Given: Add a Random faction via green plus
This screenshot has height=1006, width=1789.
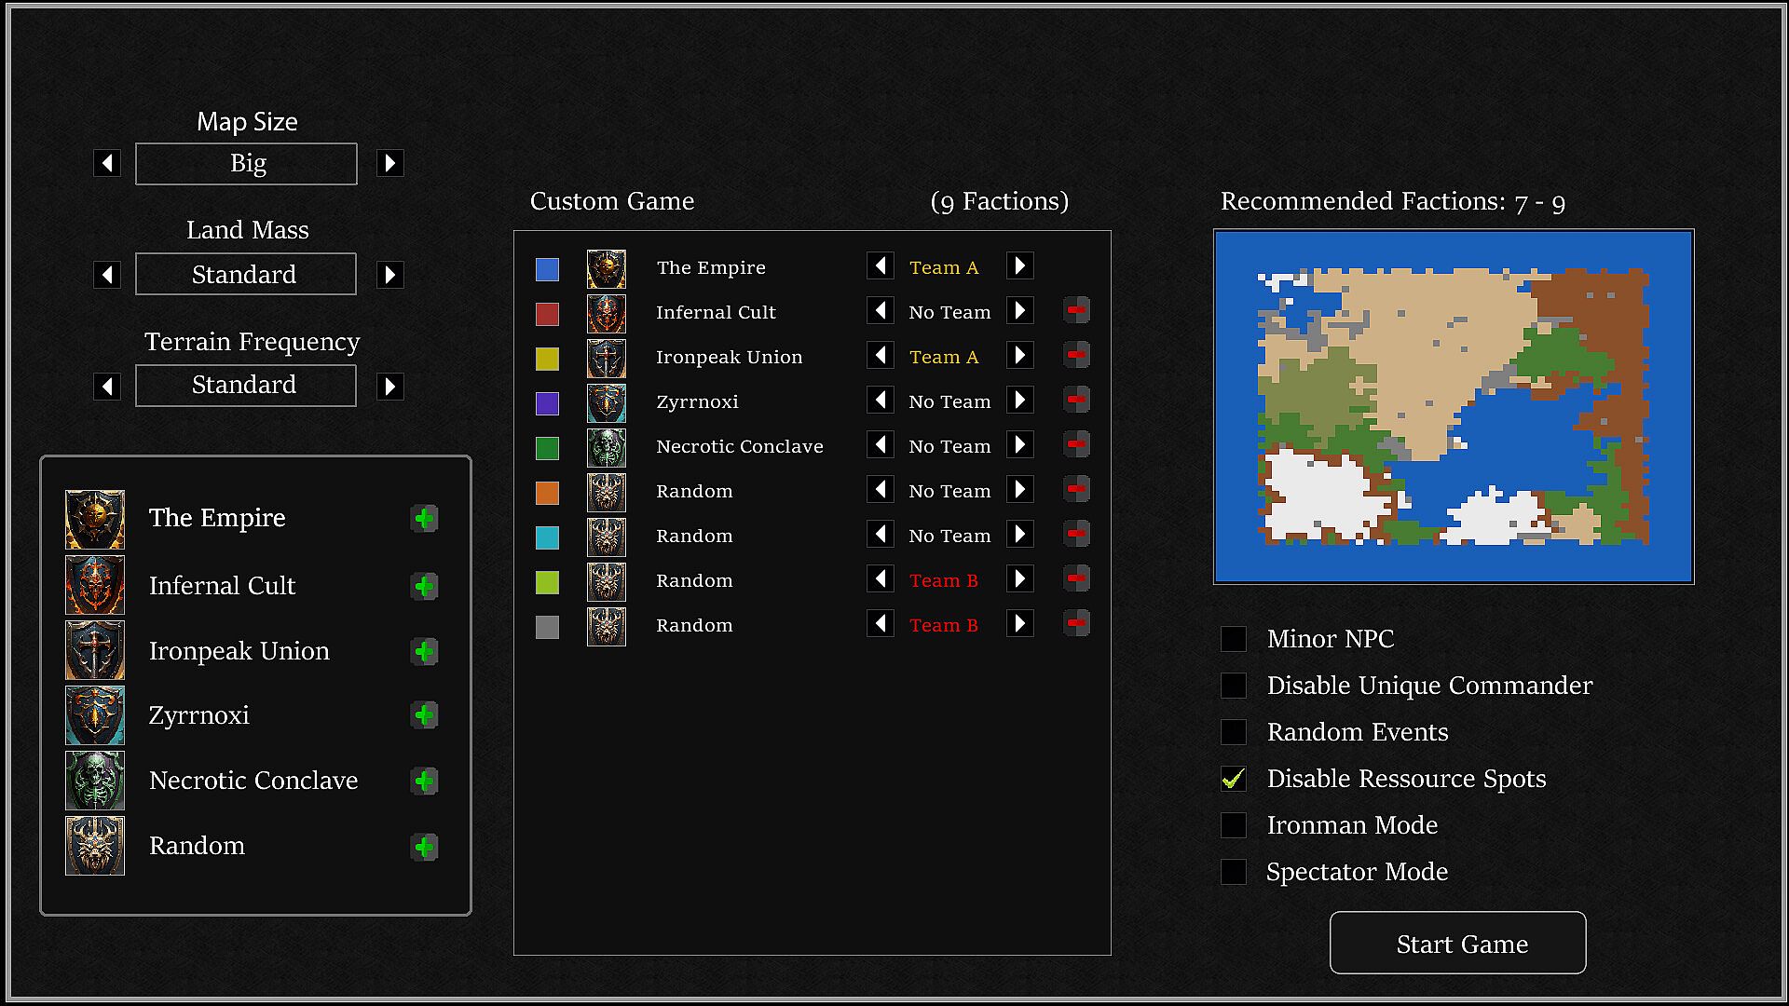Looking at the screenshot, I should point(425,847).
